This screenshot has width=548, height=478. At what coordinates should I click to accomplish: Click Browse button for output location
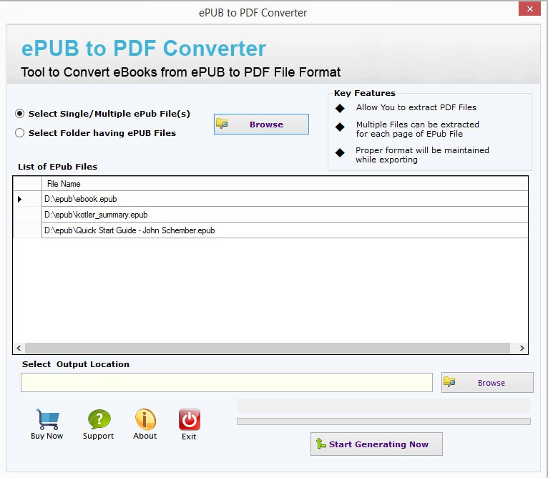tap(487, 383)
